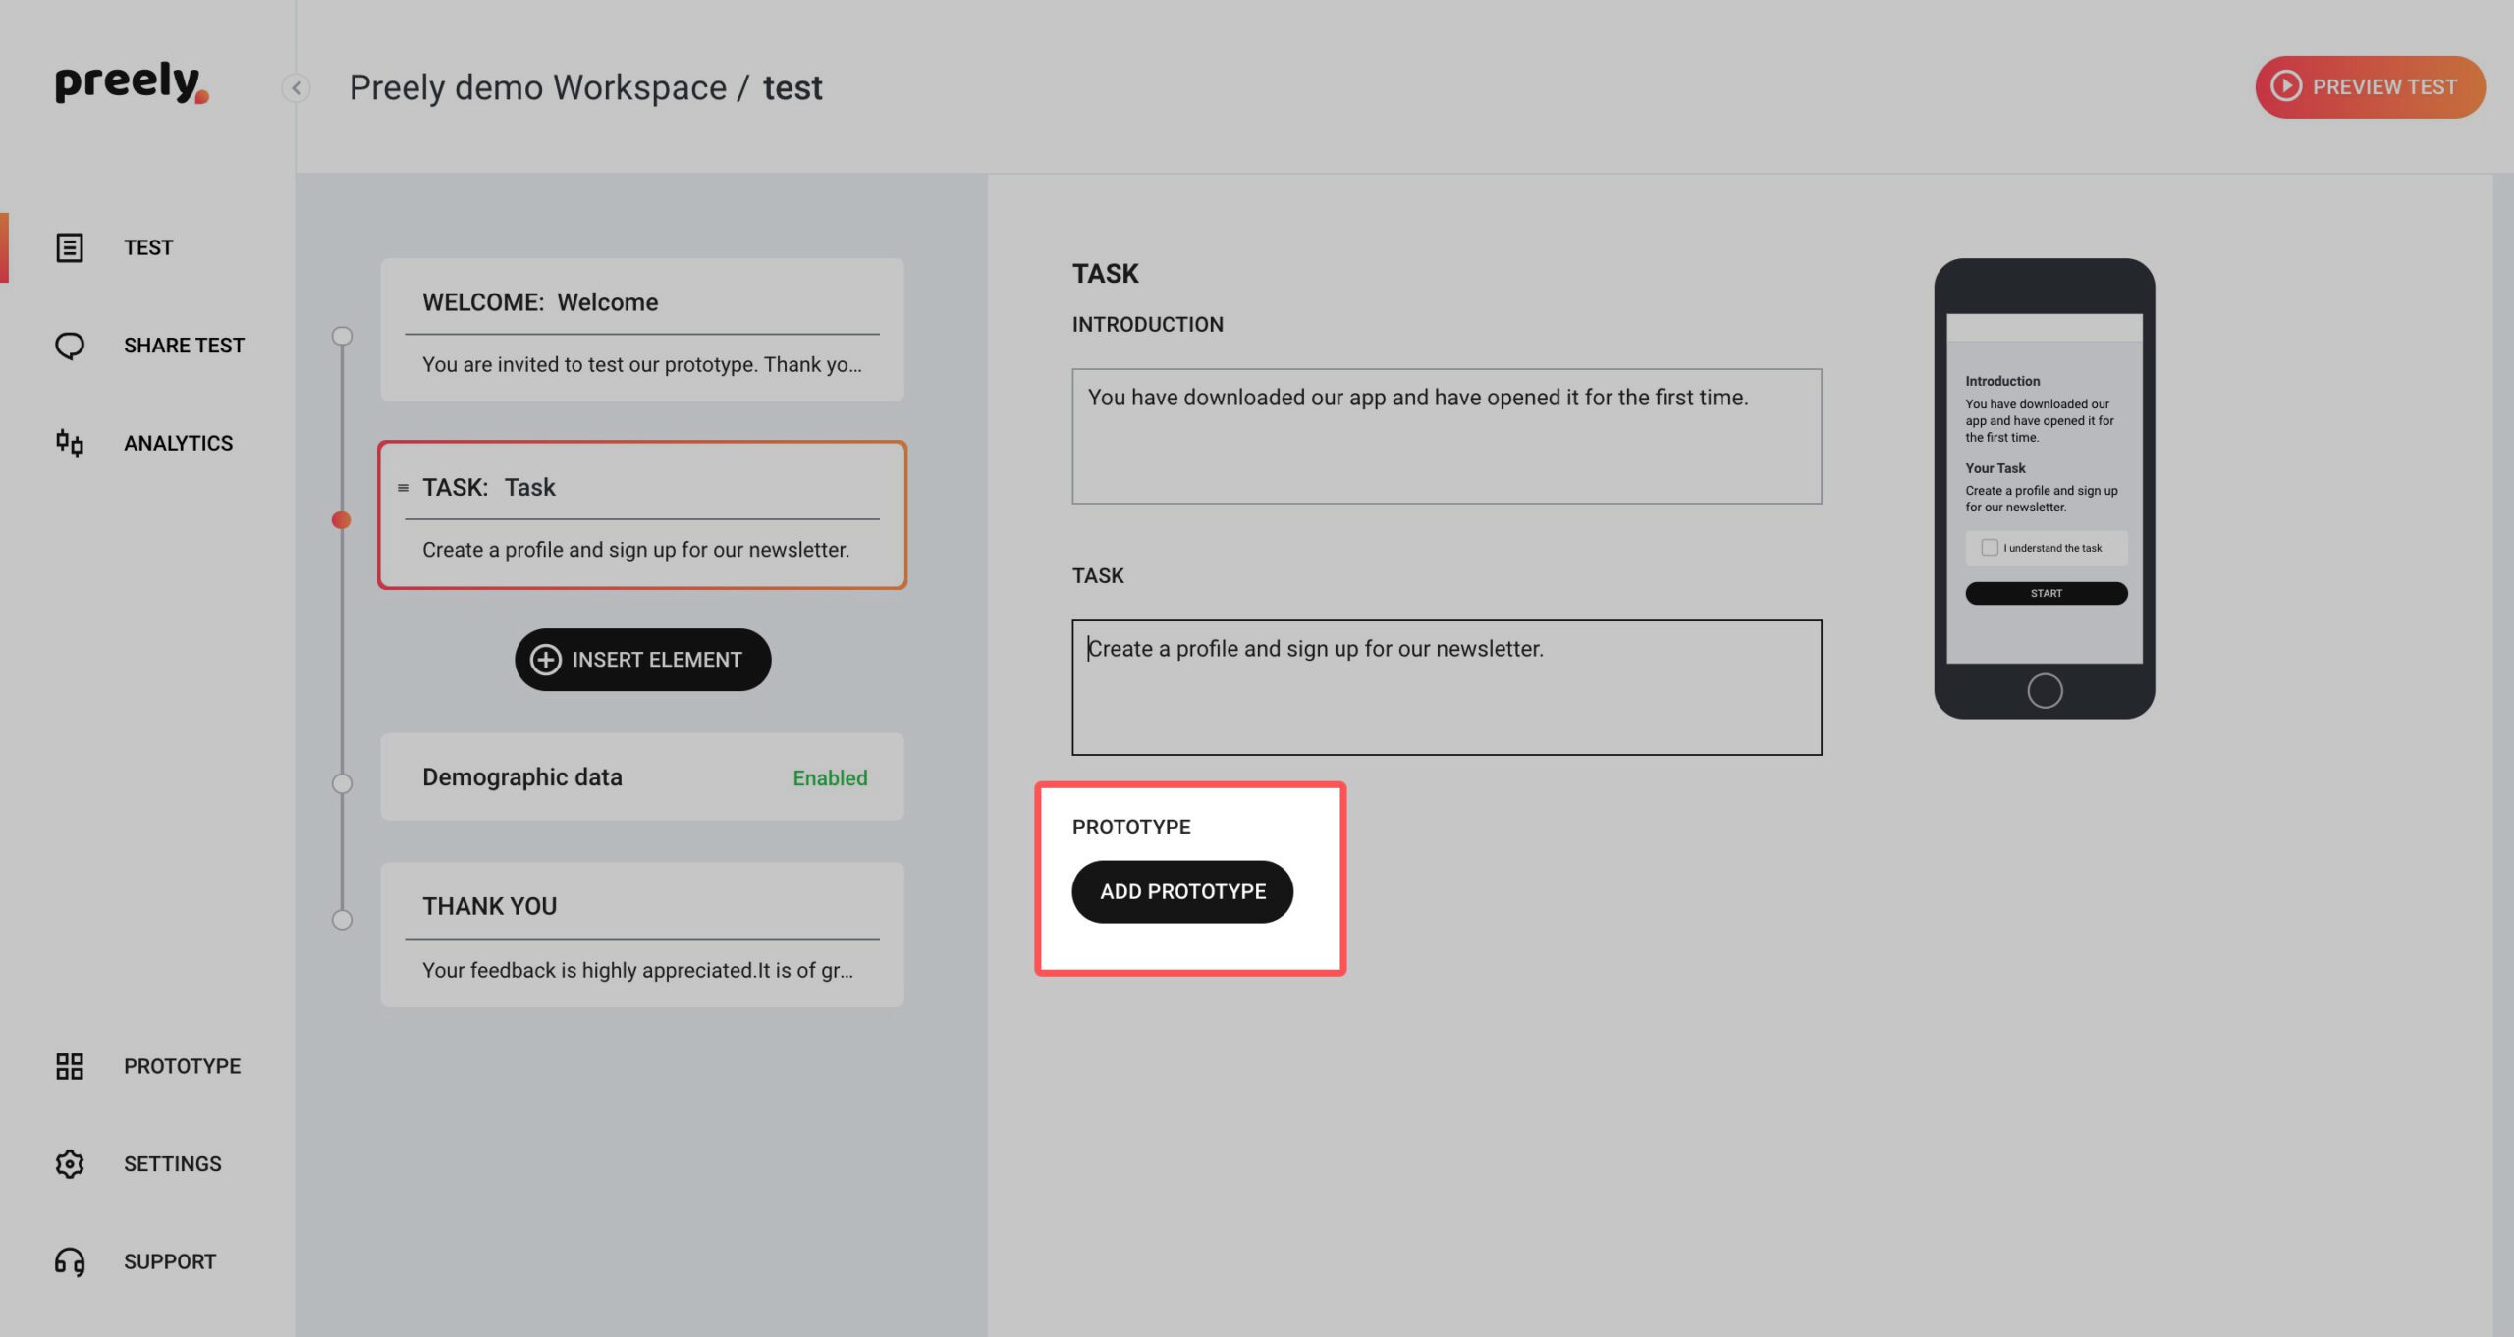Click the PREVIEW TEST button

tap(2370, 87)
